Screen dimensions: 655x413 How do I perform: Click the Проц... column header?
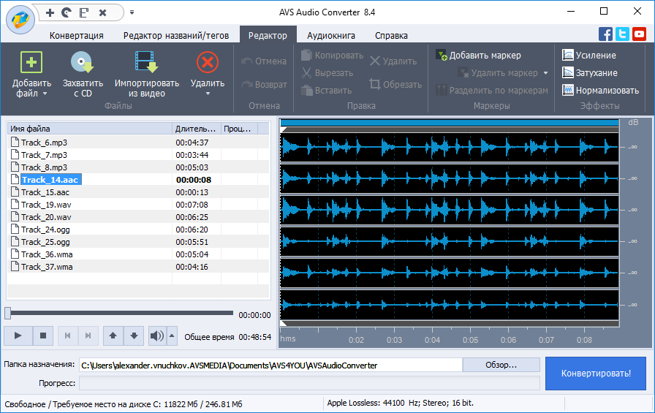(x=239, y=129)
